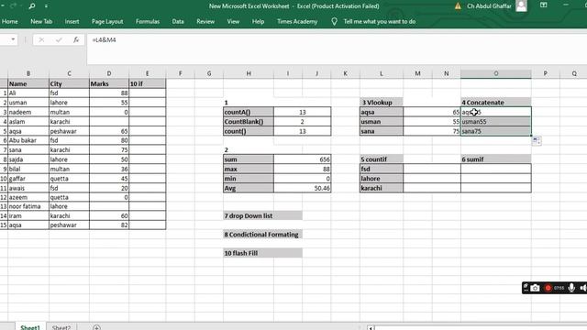Viewport: 587px width, 330px height.
Task: Select the Name header cell
Action: click(x=28, y=83)
